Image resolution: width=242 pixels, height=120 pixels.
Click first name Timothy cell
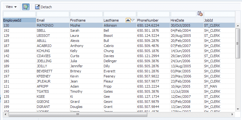[86, 91]
